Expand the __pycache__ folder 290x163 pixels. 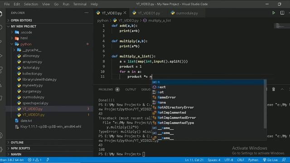(x=50, y=50)
